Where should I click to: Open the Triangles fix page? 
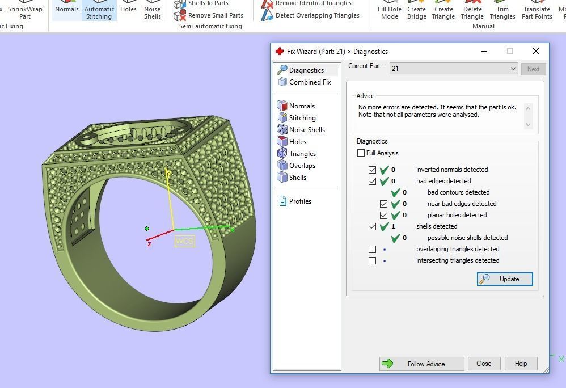[x=297, y=153]
